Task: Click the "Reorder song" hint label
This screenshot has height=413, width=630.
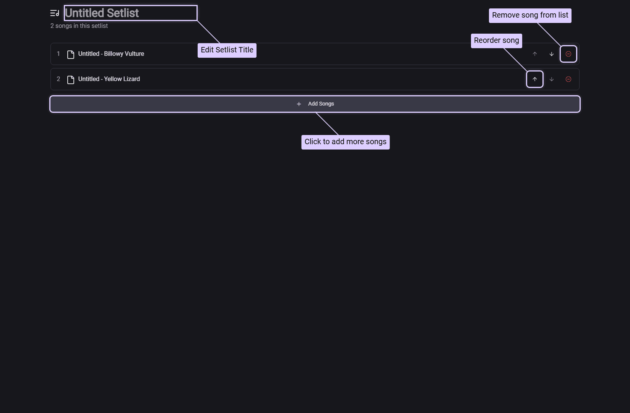Action: tap(496, 41)
